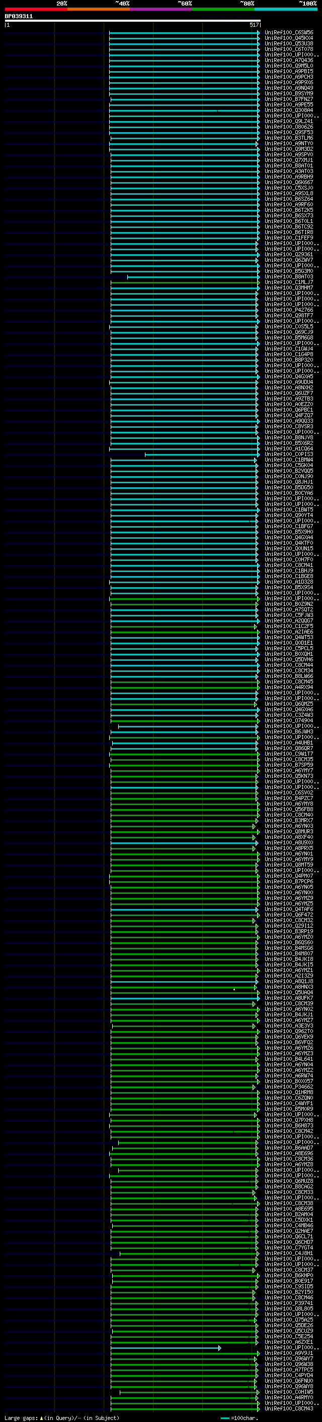Open hit UniRef100_Q53U38
The image size is (322, 1422).
pos(289,43)
